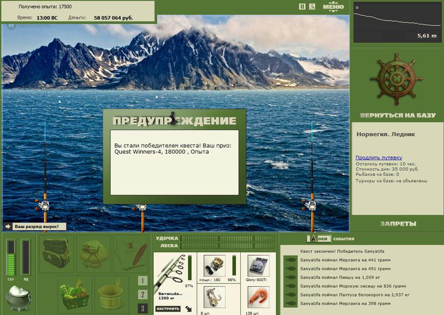
Task: Click 'Норвегия. Ледник' location title
Action: coord(385,134)
